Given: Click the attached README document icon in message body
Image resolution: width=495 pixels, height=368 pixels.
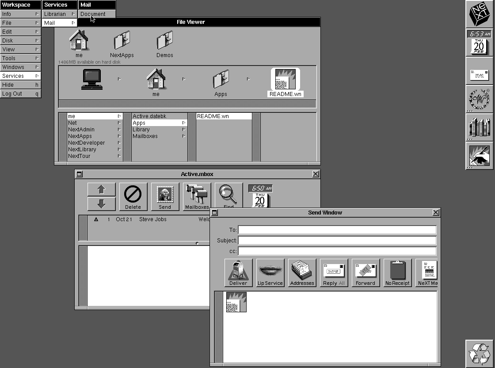Looking at the screenshot, I should pos(236,302).
